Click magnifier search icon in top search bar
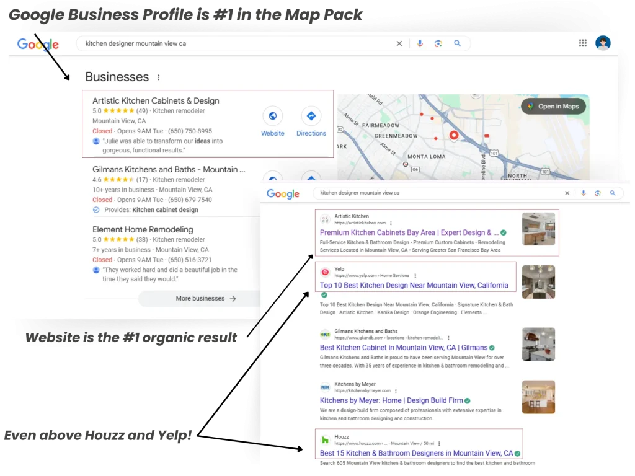 point(457,43)
